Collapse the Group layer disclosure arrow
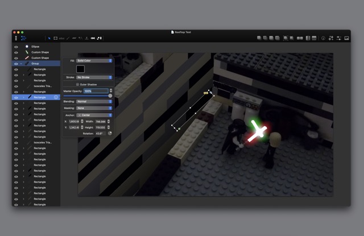The height and width of the screenshot is (236, 364). pyautogui.click(x=22, y=64)
